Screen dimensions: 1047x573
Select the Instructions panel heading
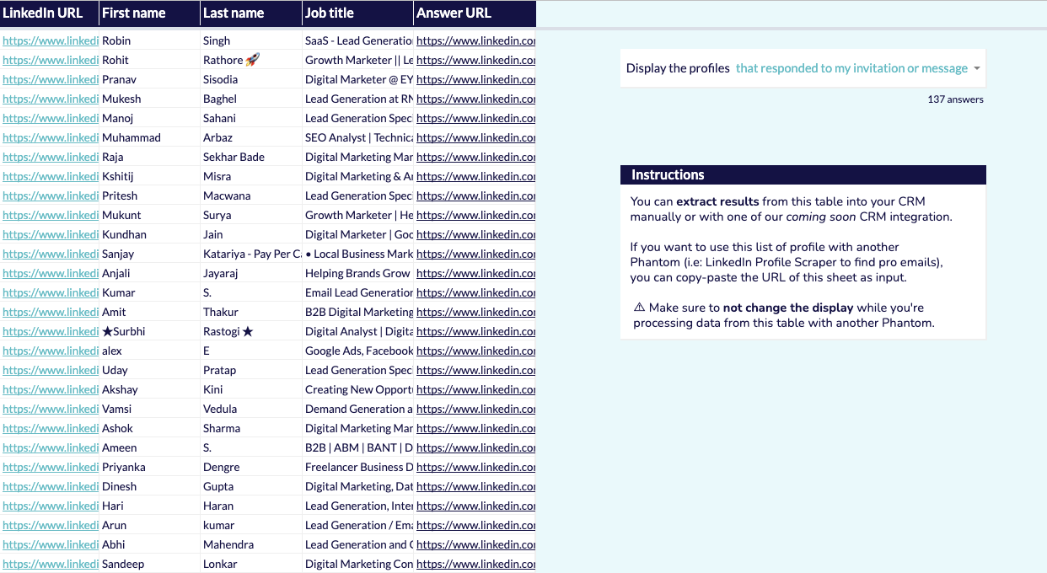[x=803, y=174]
